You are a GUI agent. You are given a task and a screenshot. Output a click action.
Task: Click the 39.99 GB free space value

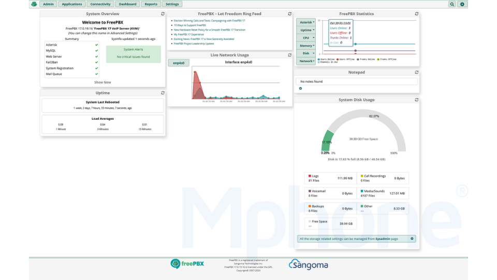pyautogui.click(x=346, y=223)
